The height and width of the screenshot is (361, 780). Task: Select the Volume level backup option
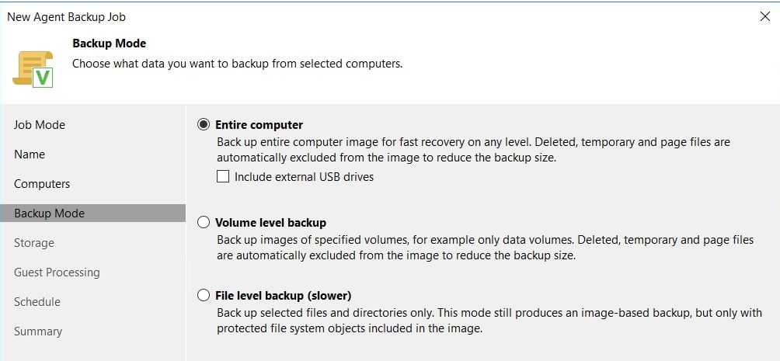coord(204,222)
